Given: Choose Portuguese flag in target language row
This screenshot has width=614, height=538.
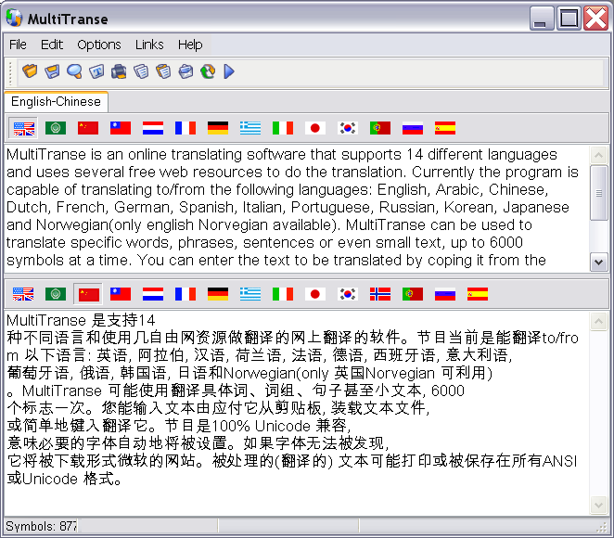Looking at the screenshot, I should [413, 294].
